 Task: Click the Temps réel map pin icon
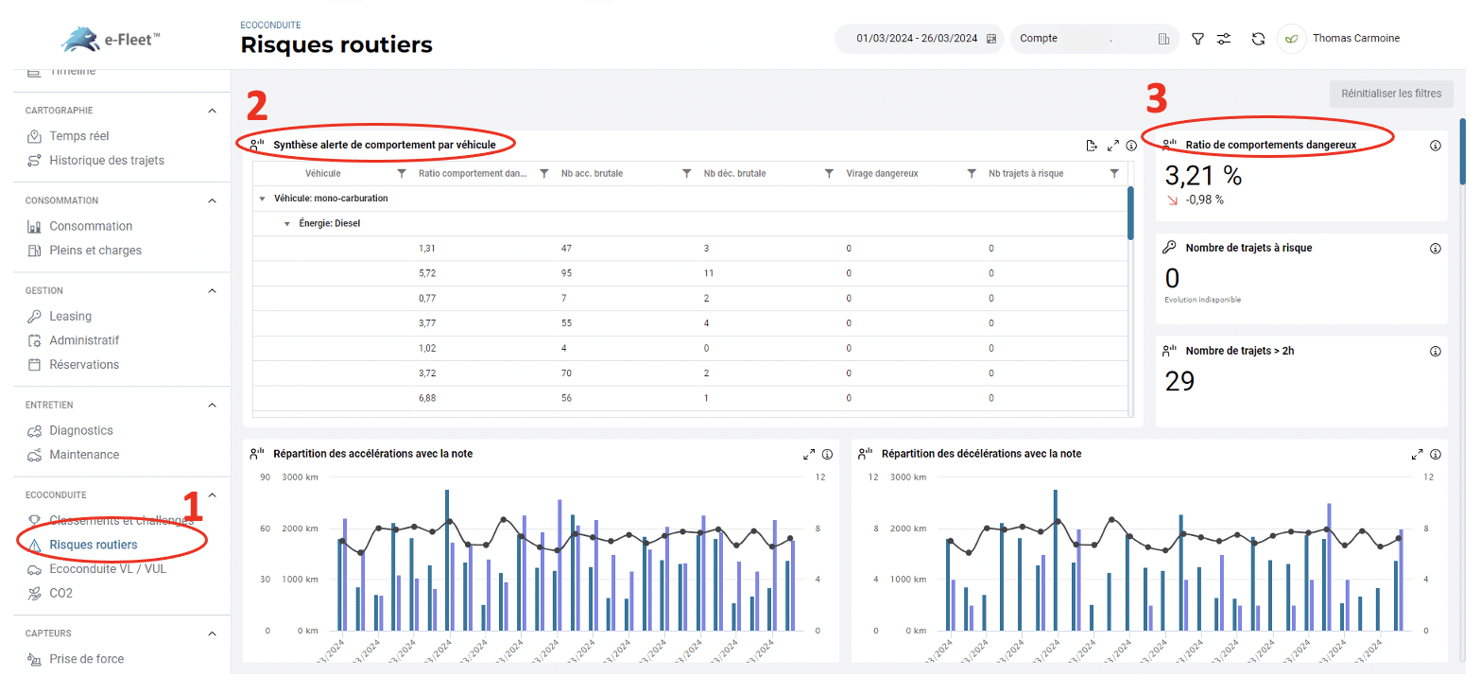[34, 136]
